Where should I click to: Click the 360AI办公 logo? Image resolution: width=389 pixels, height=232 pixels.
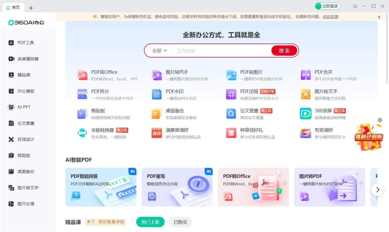26,23
